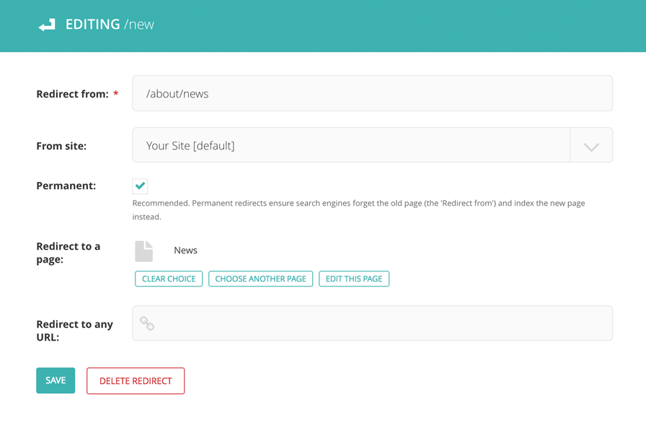This screenshot has width=646, height=441.
Task: Click the Redirect from label
Action: (x=72, y=94)
